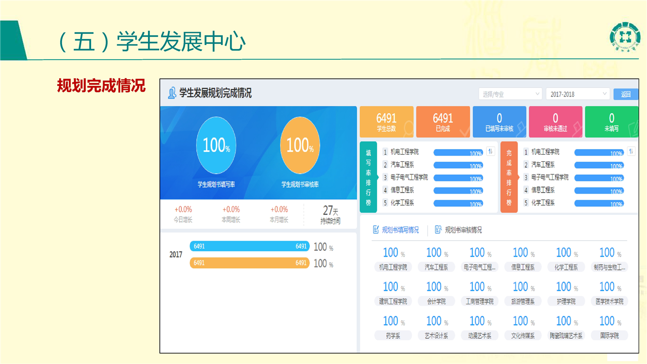Open the 已完成 6491 card
The height and width of the screenshot is (364, 647).
(x=443, y=122)
